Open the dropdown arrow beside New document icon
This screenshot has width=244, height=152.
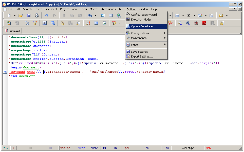point(15,15)
